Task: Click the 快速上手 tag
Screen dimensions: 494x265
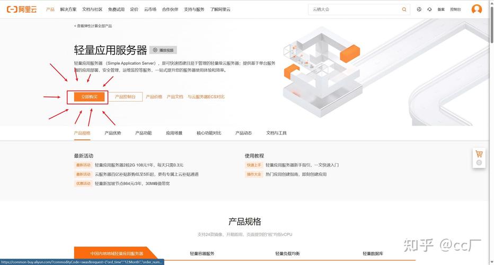Action: pos(254,165)
